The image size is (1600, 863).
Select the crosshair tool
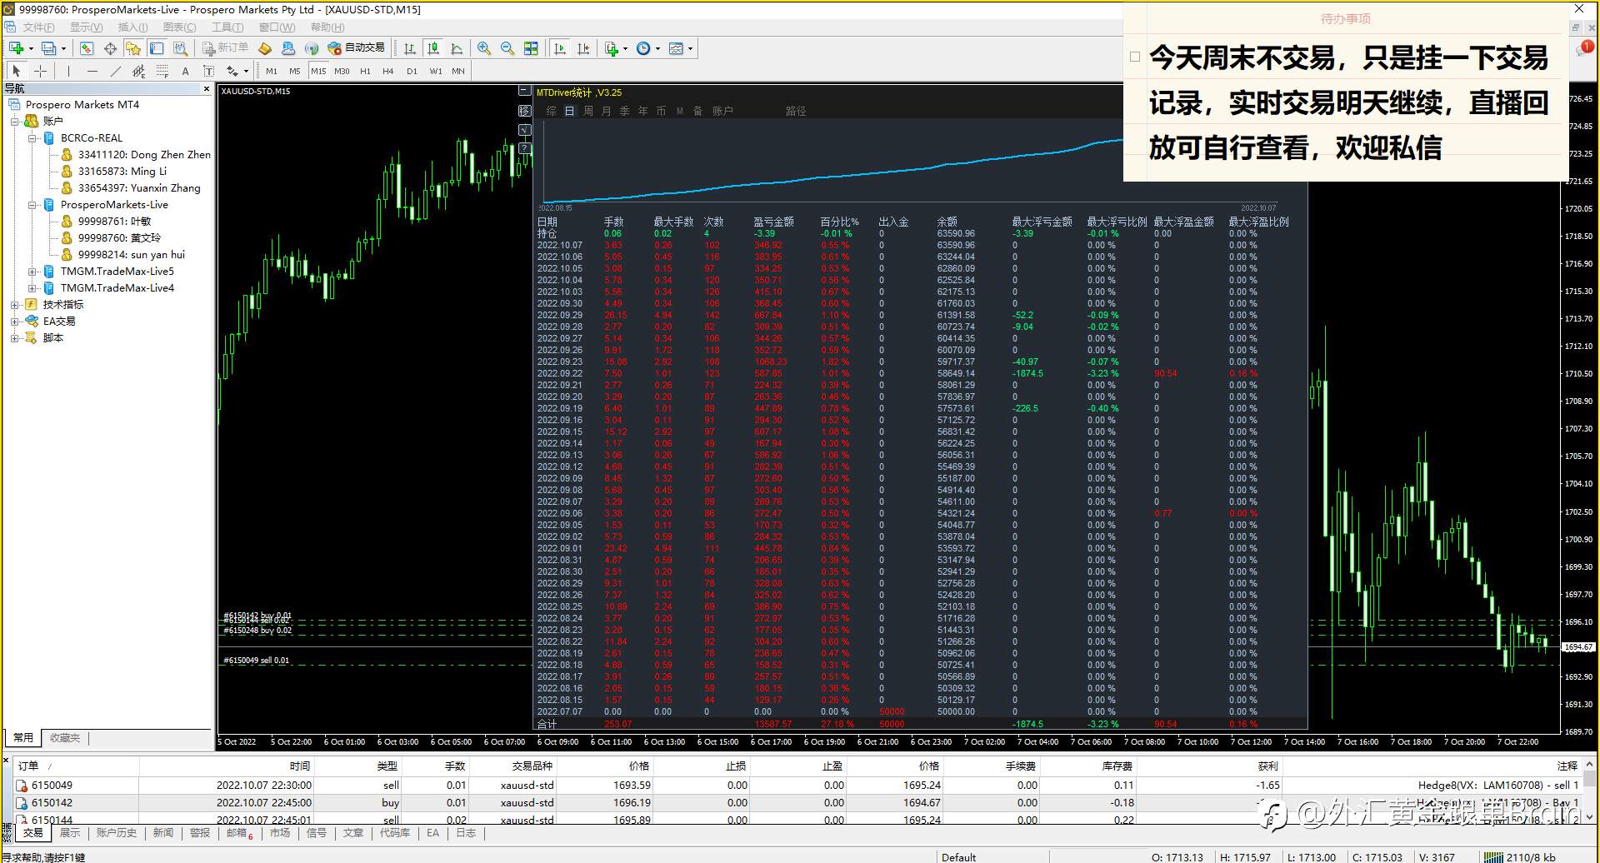pyautogui.click(x=39, y=71)
